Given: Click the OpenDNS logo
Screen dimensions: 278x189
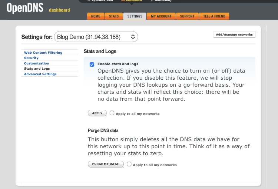Looking at the screenshot, I should click(25, 8).
